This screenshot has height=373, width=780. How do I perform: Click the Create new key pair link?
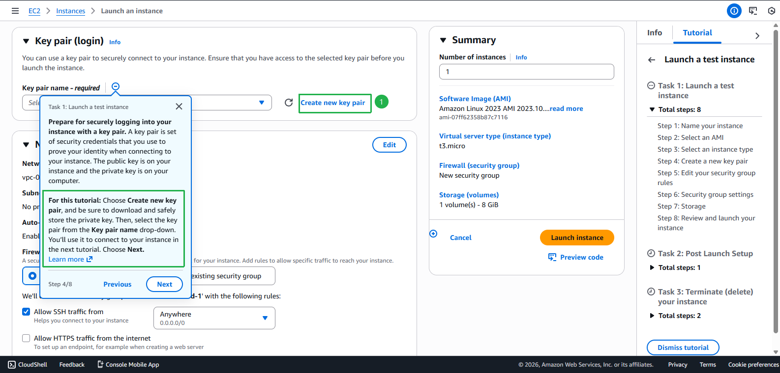point(333,103)
